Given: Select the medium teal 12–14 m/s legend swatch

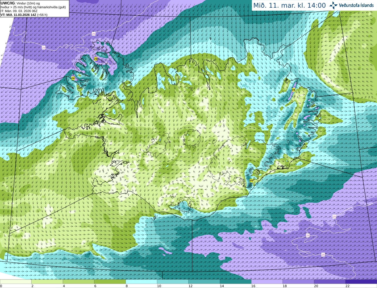Looking at the screenshot, I should (x=204, y=282).
